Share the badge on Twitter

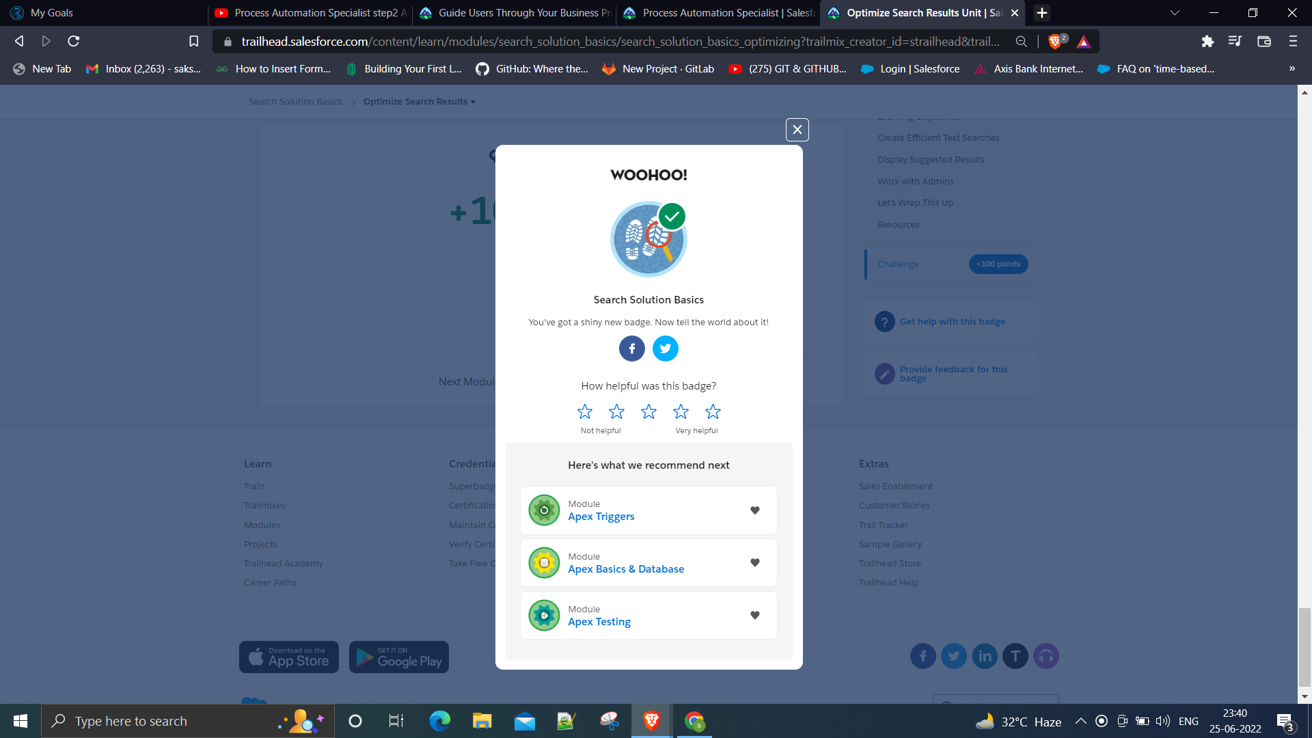coord(665,348)
